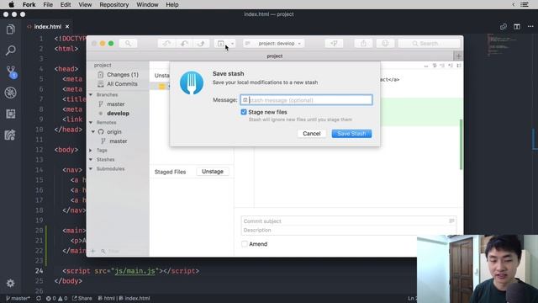Open Live Share icon in VS Code sidebar
The height and width of the screenshot is (303, 538).
click(10, 135)
